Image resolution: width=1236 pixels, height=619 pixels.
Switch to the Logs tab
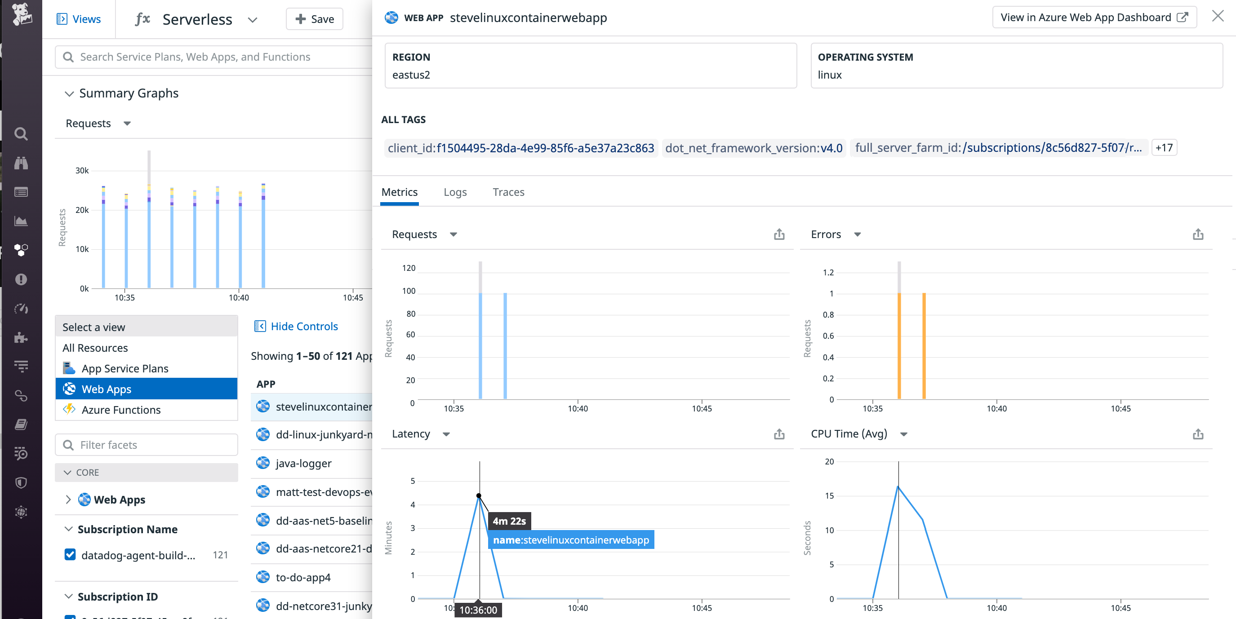[x=455, y=192]
